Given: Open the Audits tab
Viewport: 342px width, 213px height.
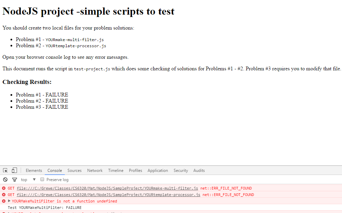Looking at the screenshot, I should click(x=199, y=171).
